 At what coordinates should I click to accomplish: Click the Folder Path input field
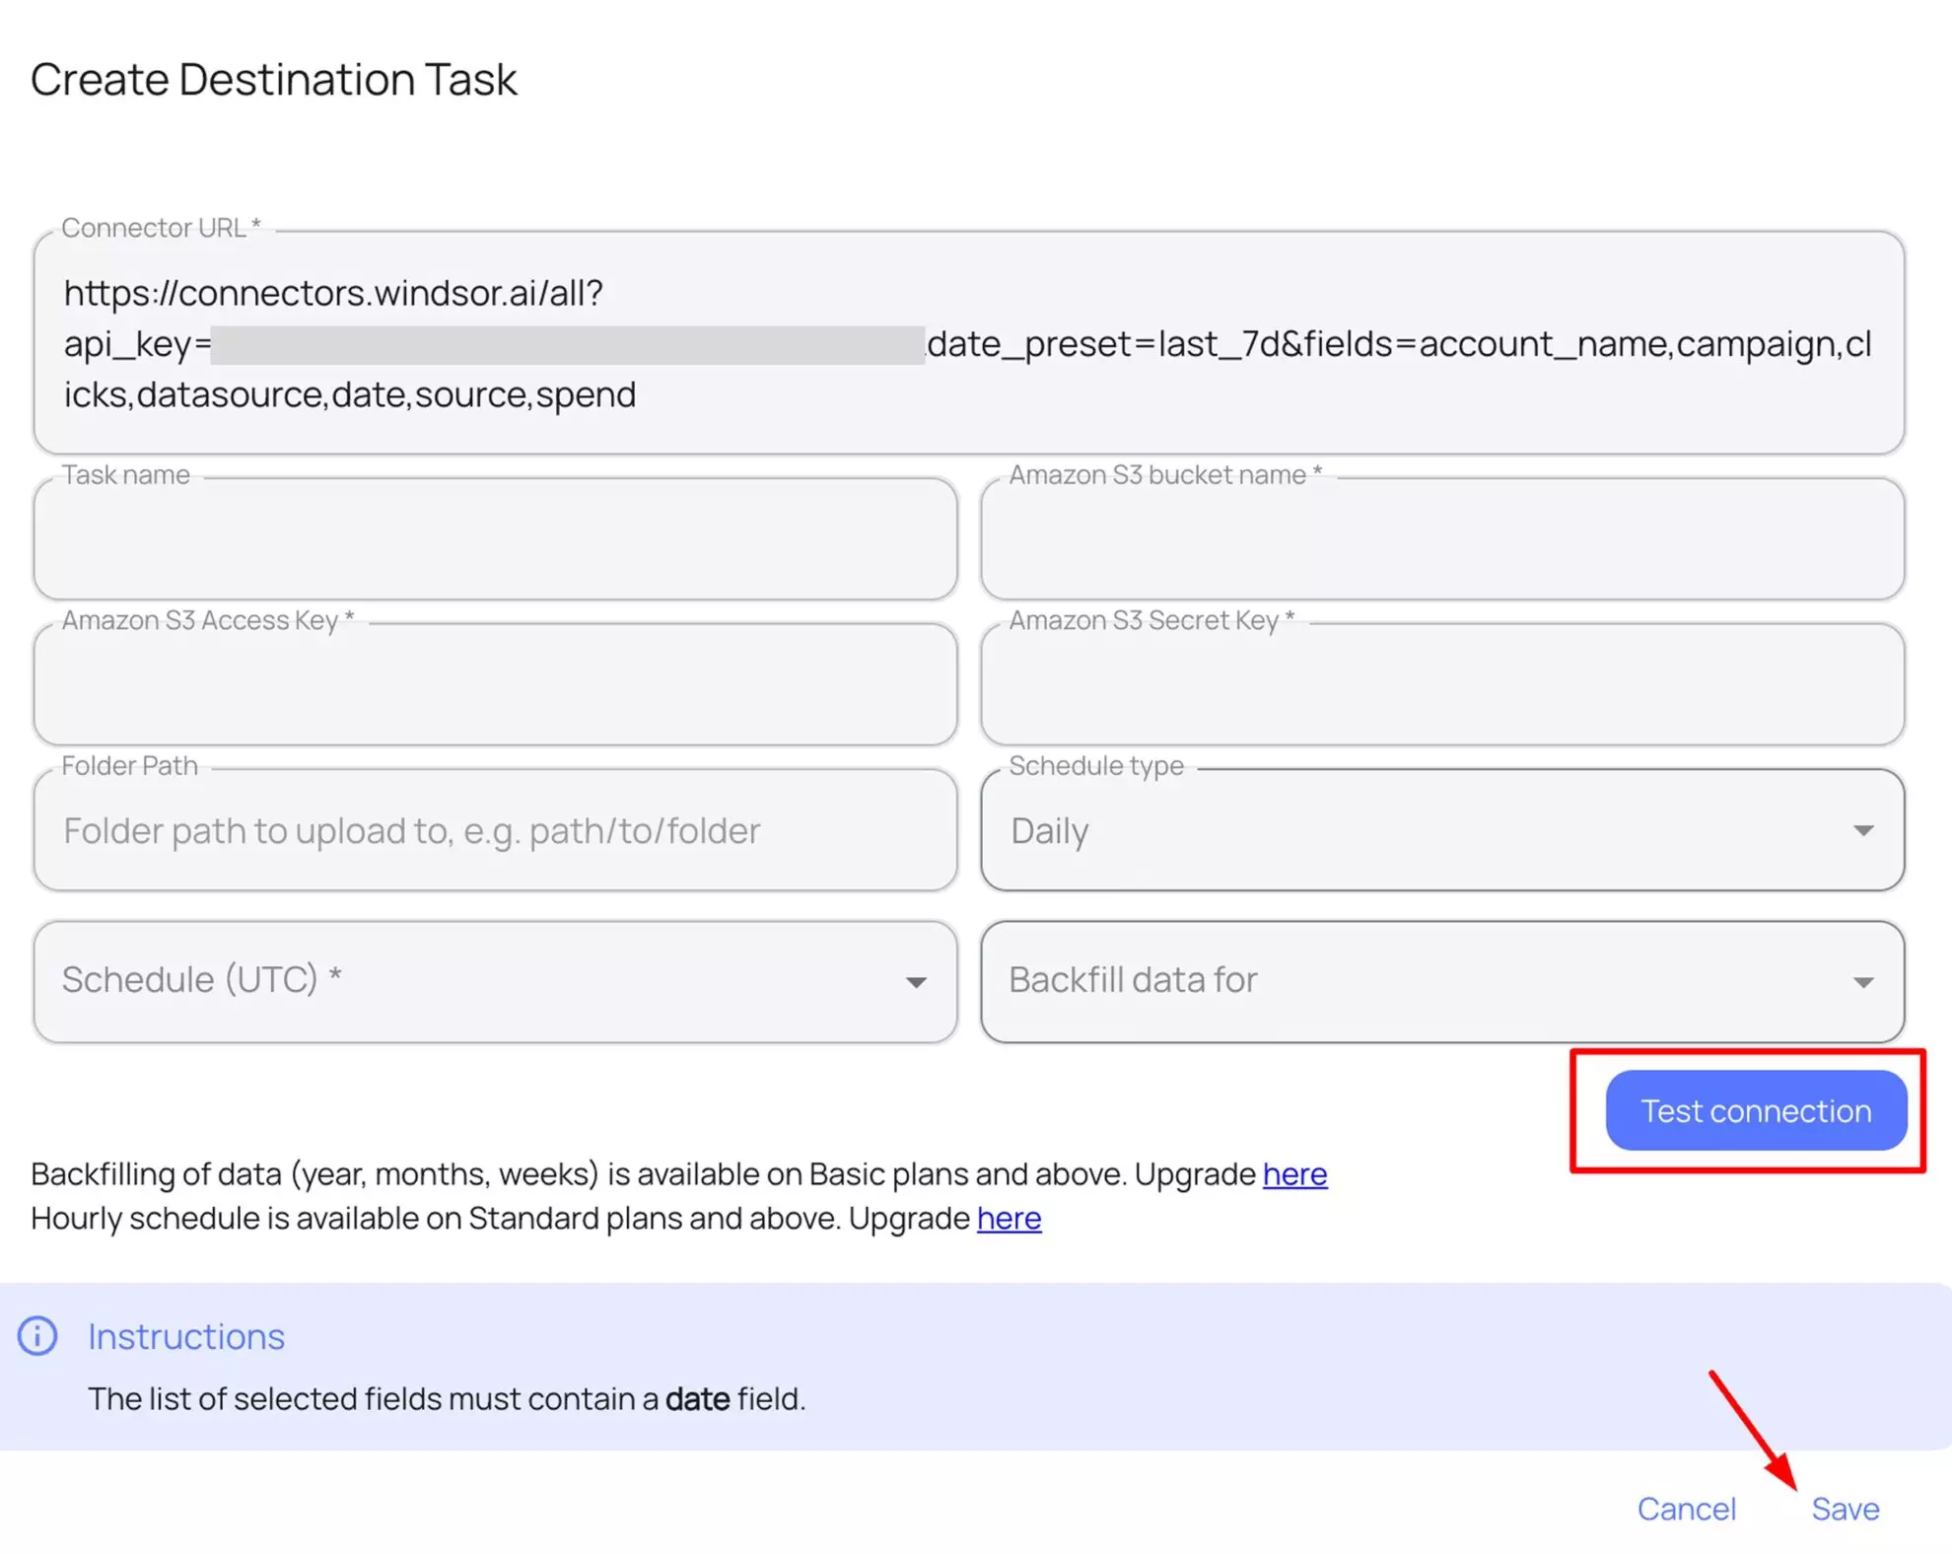tap(495, 830)
